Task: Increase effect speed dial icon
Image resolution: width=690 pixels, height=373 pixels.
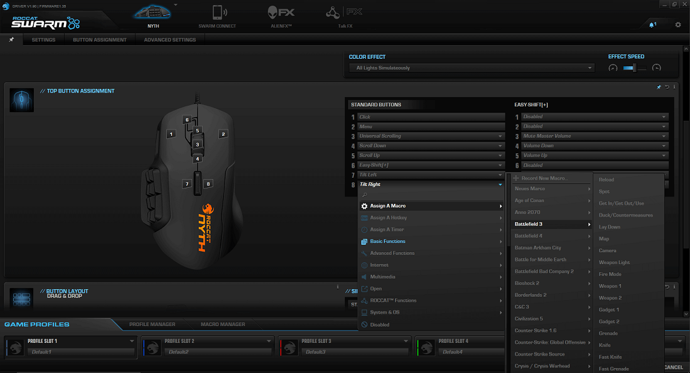Action: click(x=656, y=68)
